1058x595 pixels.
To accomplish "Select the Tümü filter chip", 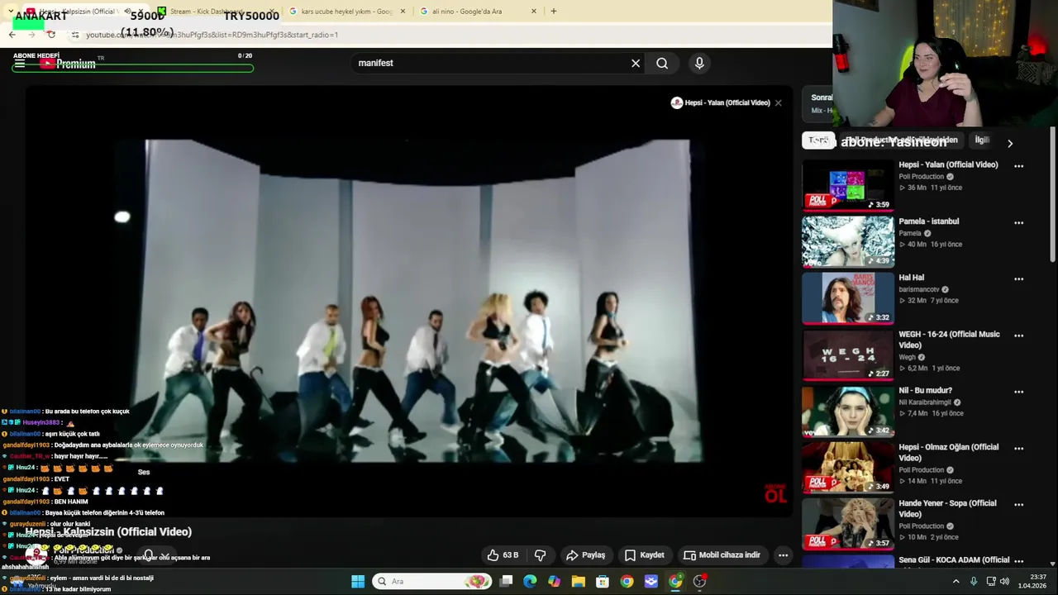I will (818, 140).
